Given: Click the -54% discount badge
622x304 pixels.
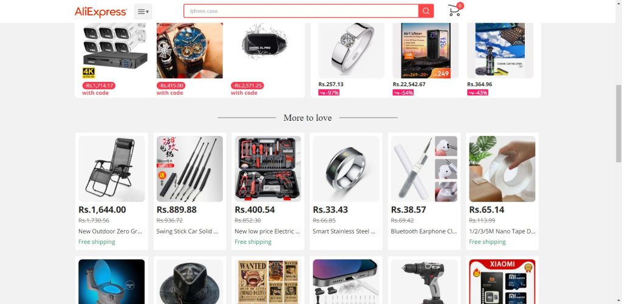Looking at the screenshot, I should 403,92.
